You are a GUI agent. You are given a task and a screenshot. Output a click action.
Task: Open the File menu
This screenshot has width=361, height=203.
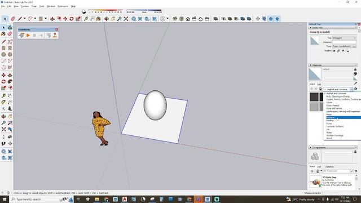click(x=3, y=6)
